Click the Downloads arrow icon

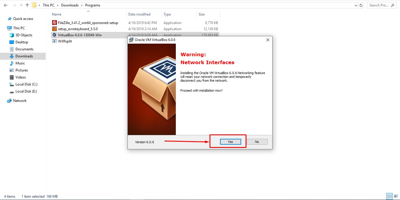(12, 56)
